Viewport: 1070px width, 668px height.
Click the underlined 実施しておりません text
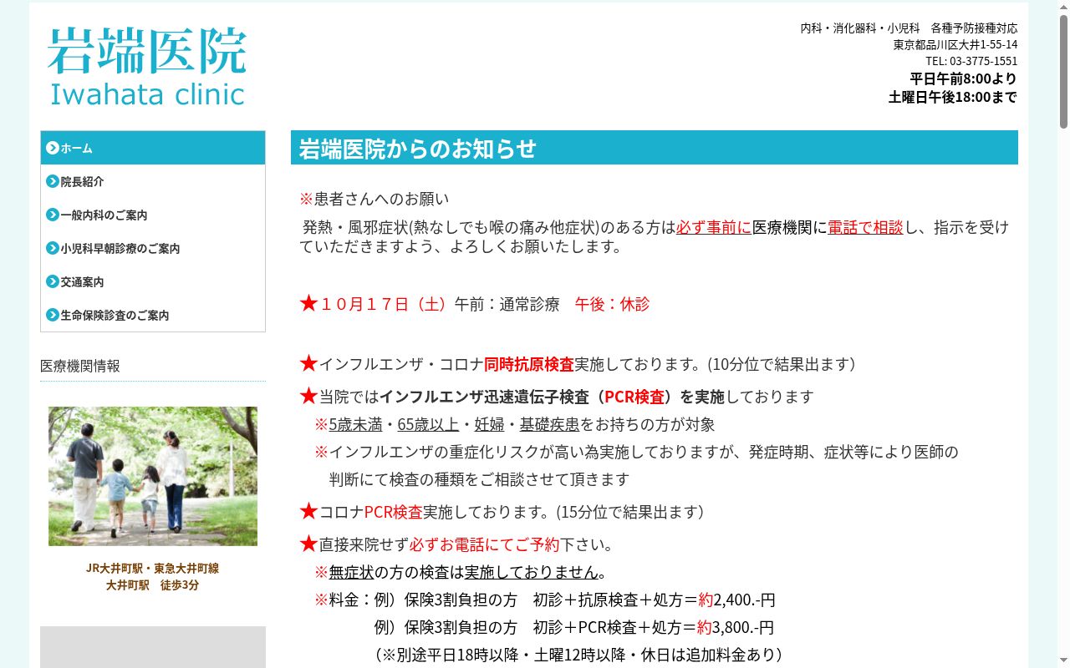[x=532, y=572]
